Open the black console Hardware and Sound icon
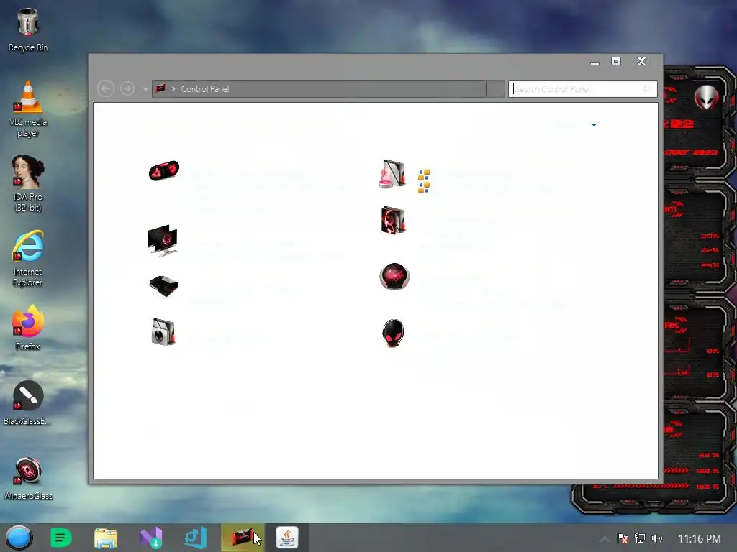Screen dimensions: 737x552 pos(163,285)
